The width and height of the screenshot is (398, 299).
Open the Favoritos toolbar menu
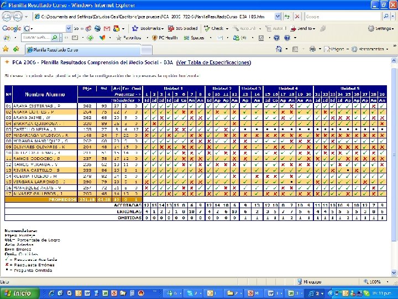(129, 38)
